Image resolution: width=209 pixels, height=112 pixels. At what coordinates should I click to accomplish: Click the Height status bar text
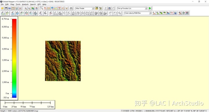(19, 111)
